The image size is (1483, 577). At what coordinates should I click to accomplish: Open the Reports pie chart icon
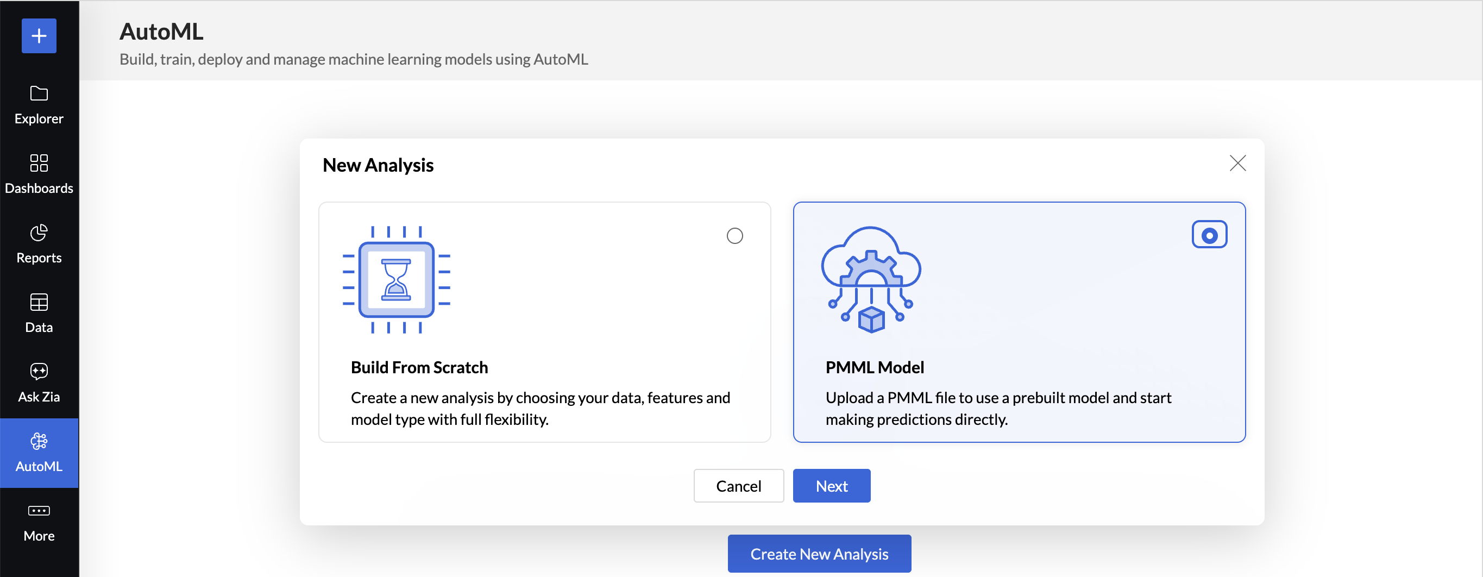(39, 233)
